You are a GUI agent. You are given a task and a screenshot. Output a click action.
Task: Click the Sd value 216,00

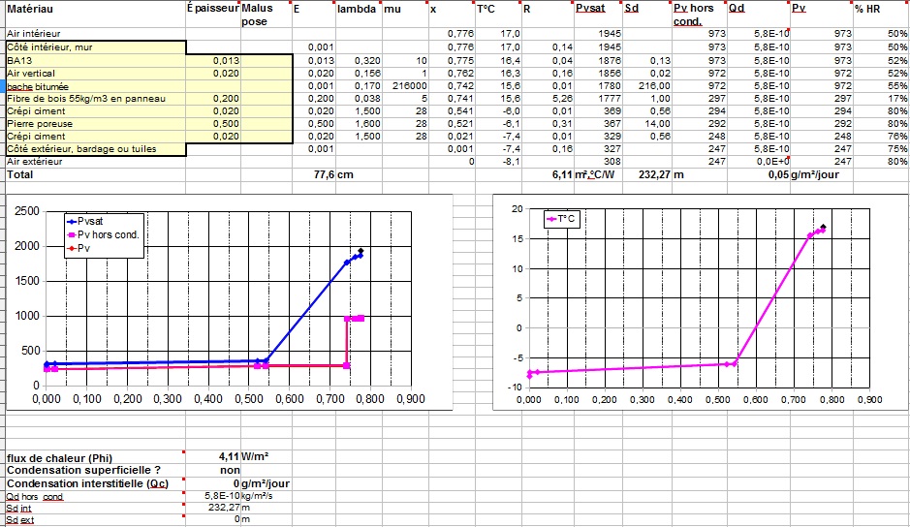point(647,86)
